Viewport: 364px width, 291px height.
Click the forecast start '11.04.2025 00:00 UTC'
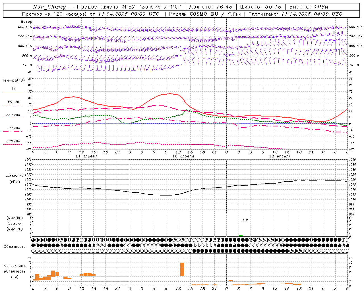click(x=129, y=14)
